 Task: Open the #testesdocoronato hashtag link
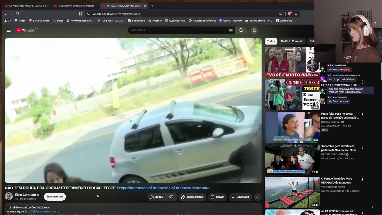pyautogui.click(x=192, y=188)
